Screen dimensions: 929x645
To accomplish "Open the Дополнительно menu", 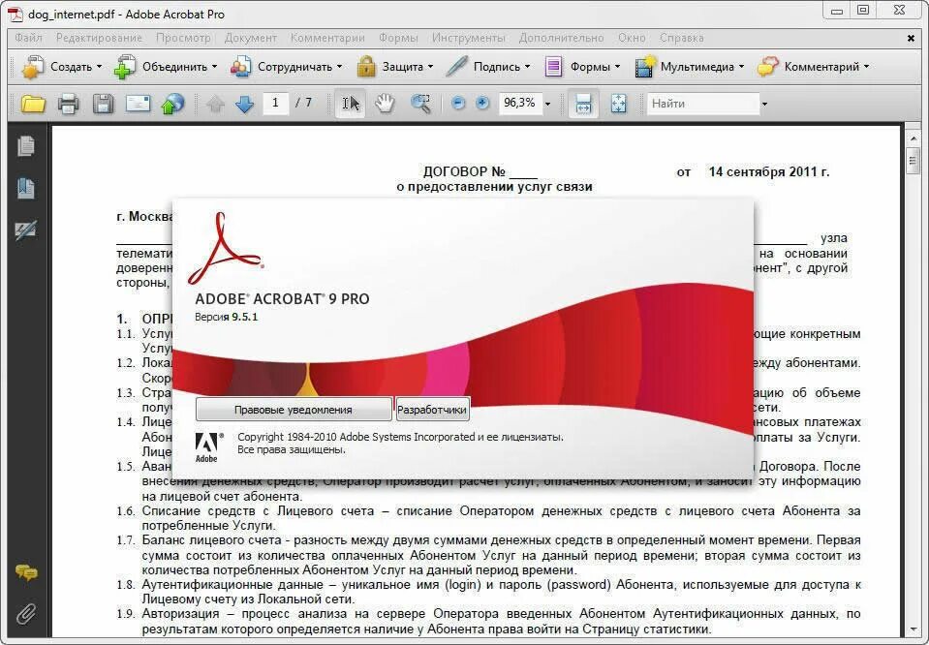I will pyautogui.click(x=562, y=38).
